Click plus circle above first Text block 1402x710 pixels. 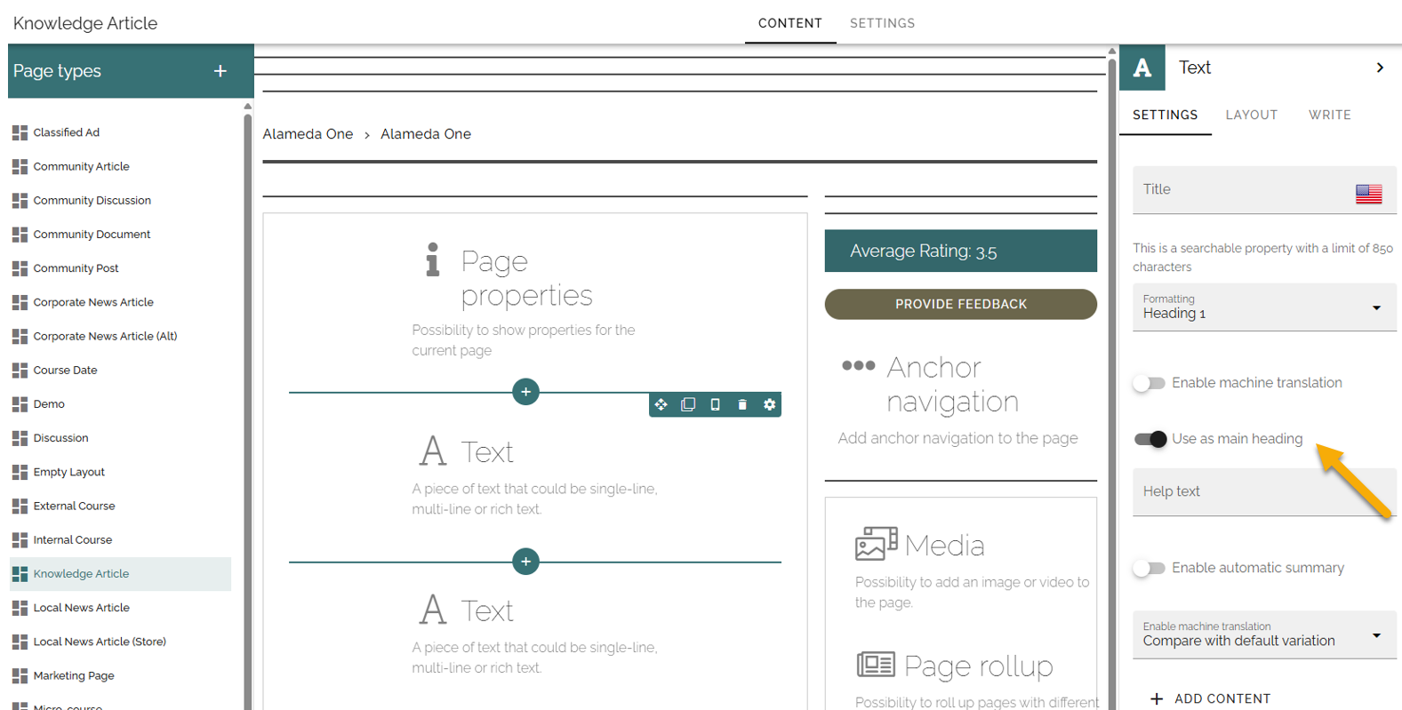(526, 391)
